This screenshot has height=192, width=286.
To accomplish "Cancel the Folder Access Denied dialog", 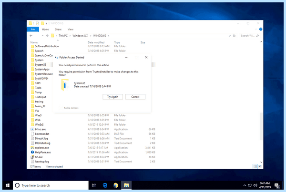I will coord(135,97).
